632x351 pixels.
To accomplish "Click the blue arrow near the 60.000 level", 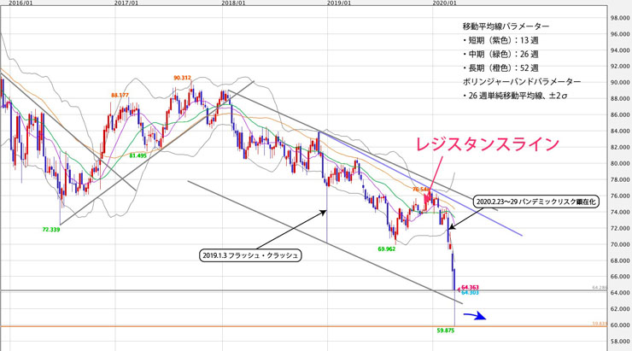I will point(475,316).
